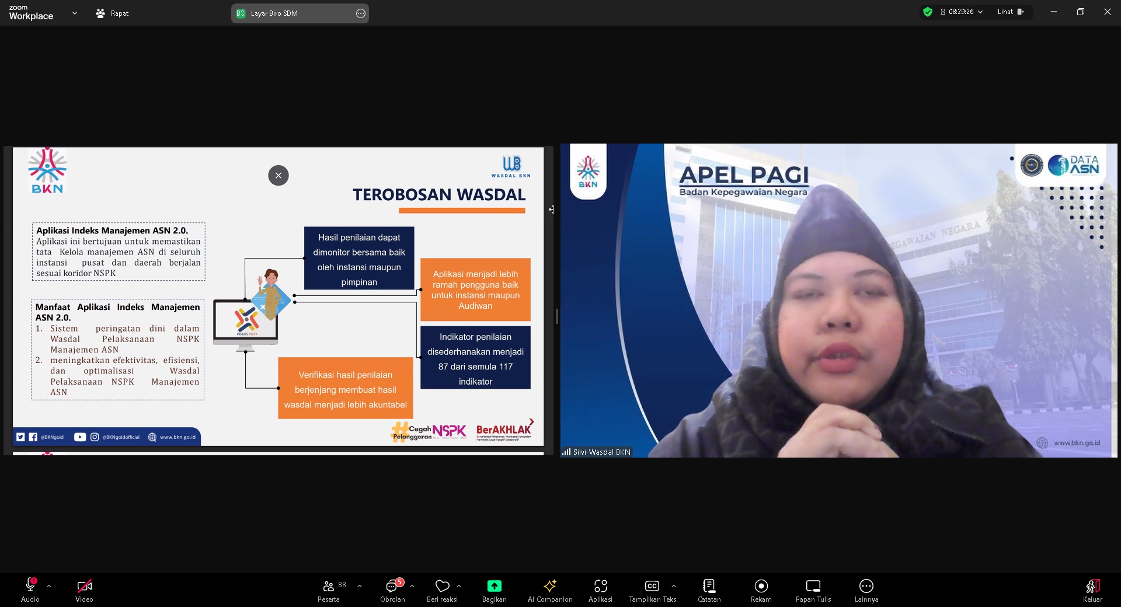Expand the Peserta options chevron
The height and width of the screenshot is (607, 1121).
[x=360, y=585]
